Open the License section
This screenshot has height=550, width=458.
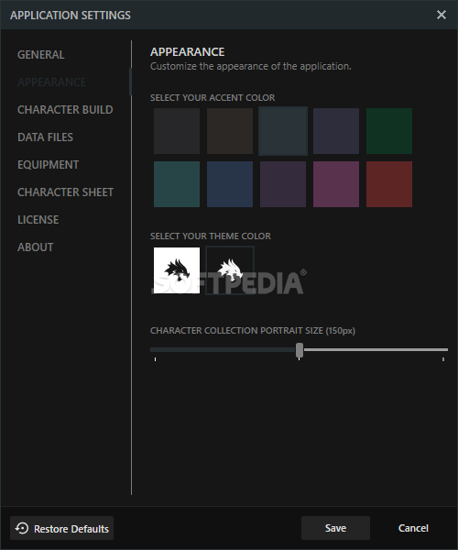click(38, 220)
